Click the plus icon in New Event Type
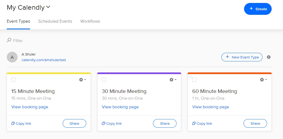The width and height of the screenshot is (283, 139). click(x=227, y=57)
